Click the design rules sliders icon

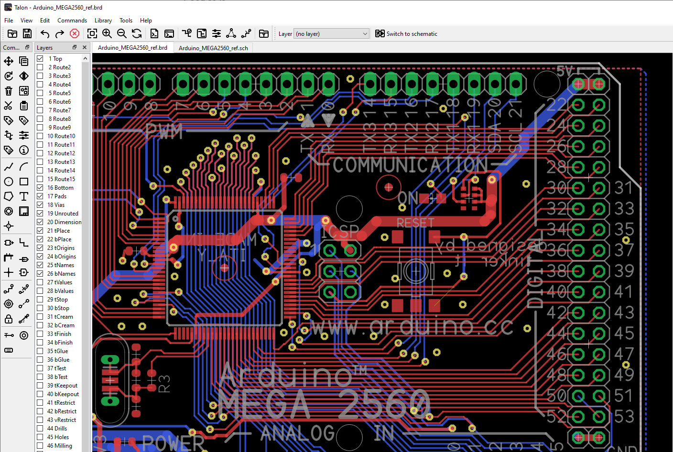pyautogui.click(x=217, y=33)
